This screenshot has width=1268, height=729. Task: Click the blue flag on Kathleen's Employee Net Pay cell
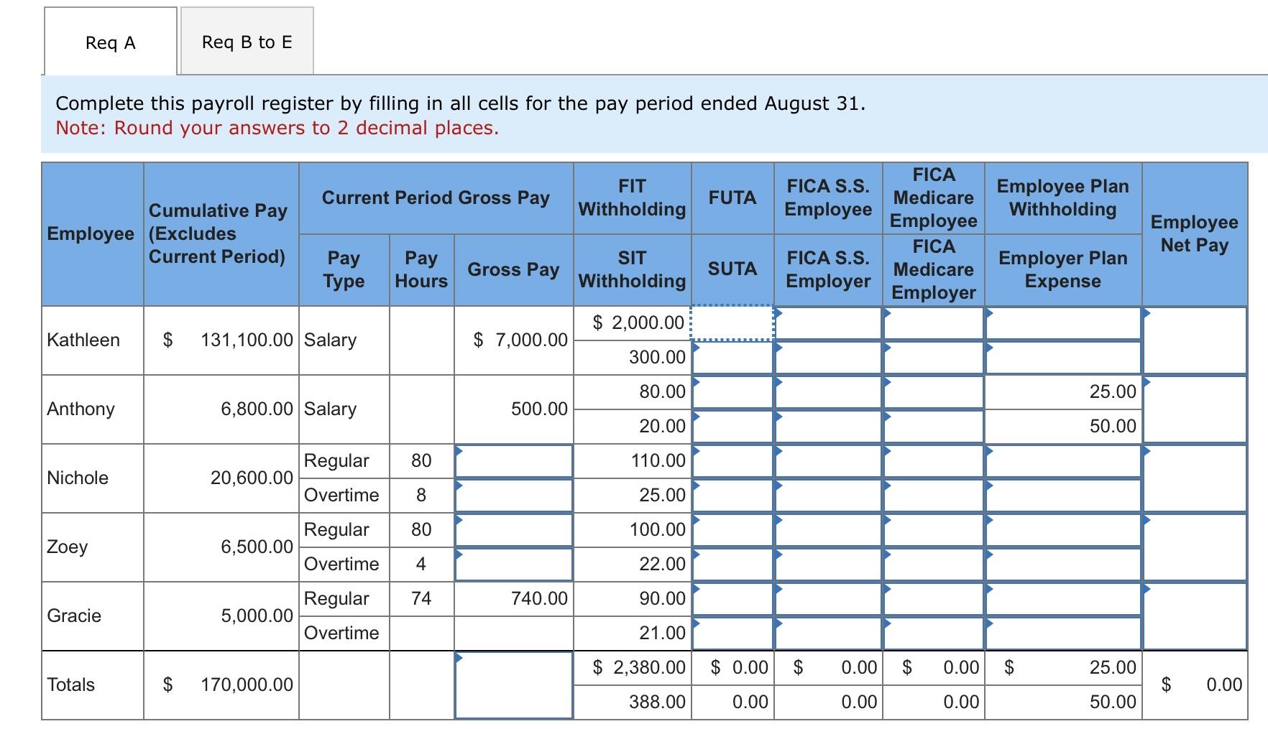1147,314
